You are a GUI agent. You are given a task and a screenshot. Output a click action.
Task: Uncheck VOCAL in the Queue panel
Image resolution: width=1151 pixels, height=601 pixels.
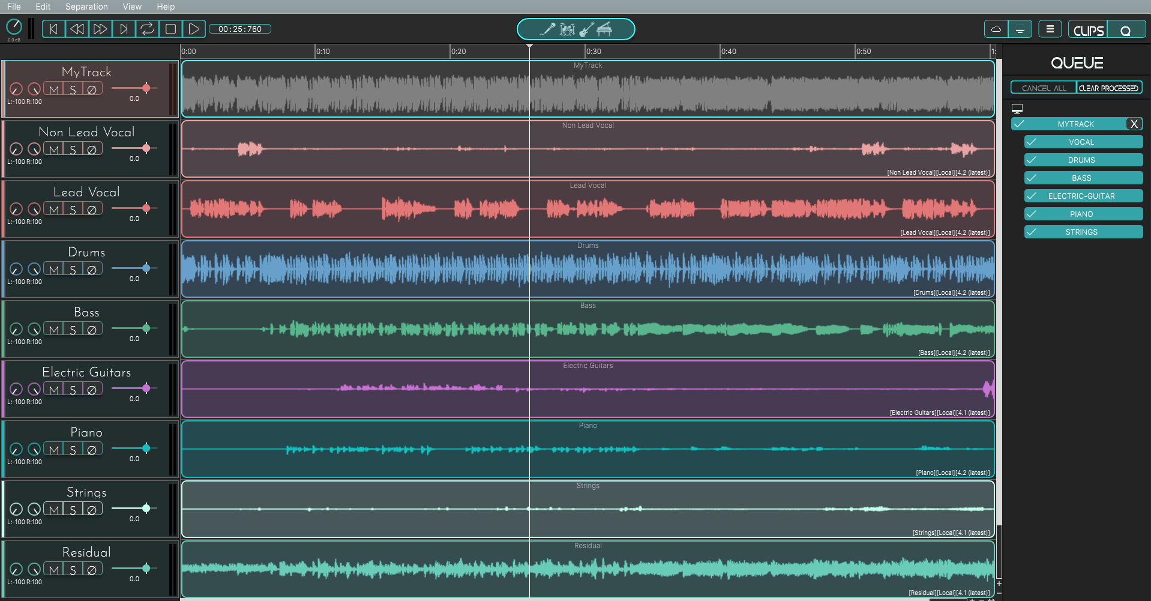point(1032,142)
